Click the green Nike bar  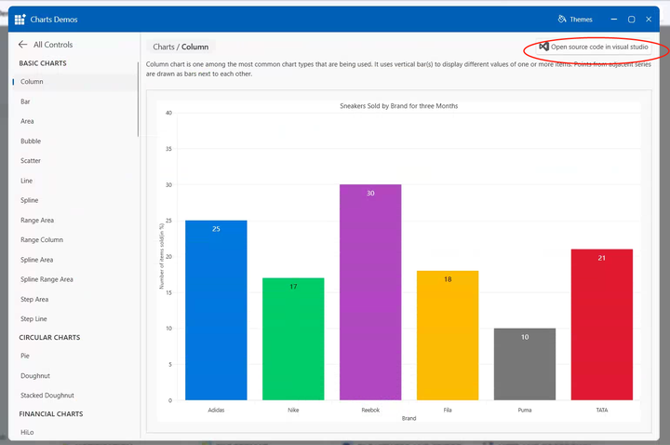[293, 339]
